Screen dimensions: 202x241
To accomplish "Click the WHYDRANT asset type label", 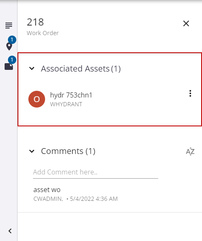I will tap(66, 104).
